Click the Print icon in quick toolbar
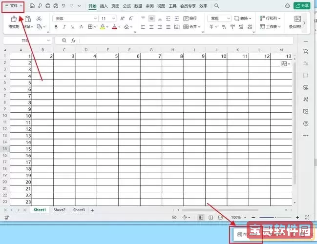 (48, 6)
